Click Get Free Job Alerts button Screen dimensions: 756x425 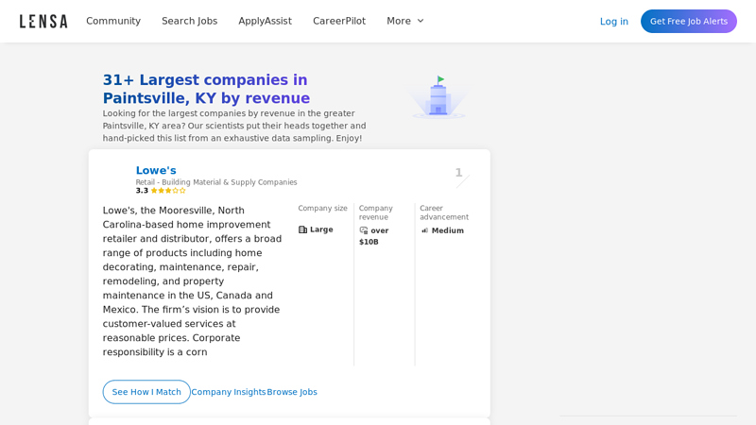[x=689, y=21]
